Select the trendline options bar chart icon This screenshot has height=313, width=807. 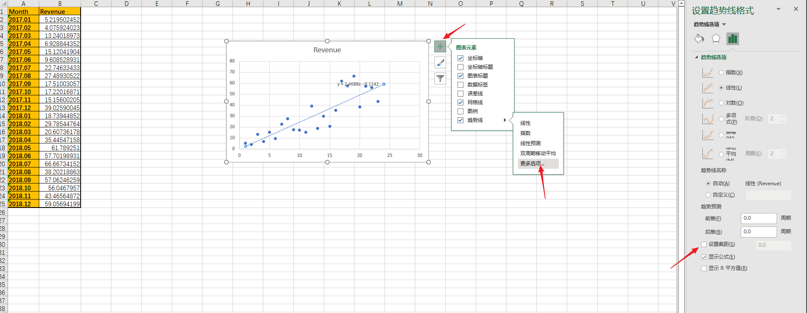tap(733, 39)
